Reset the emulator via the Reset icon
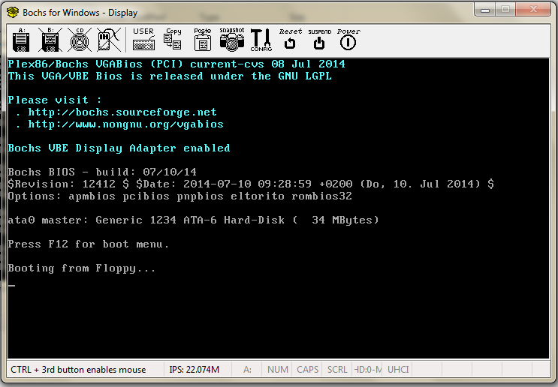 [x=291, y=40]
